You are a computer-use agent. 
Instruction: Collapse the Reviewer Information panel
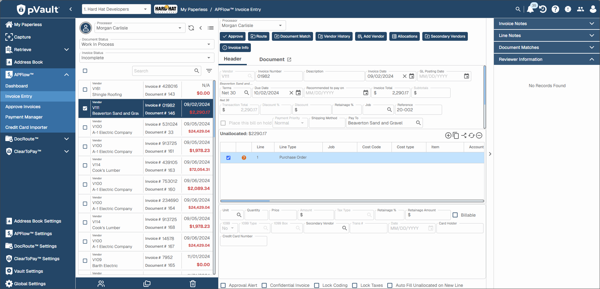[547, 59]
